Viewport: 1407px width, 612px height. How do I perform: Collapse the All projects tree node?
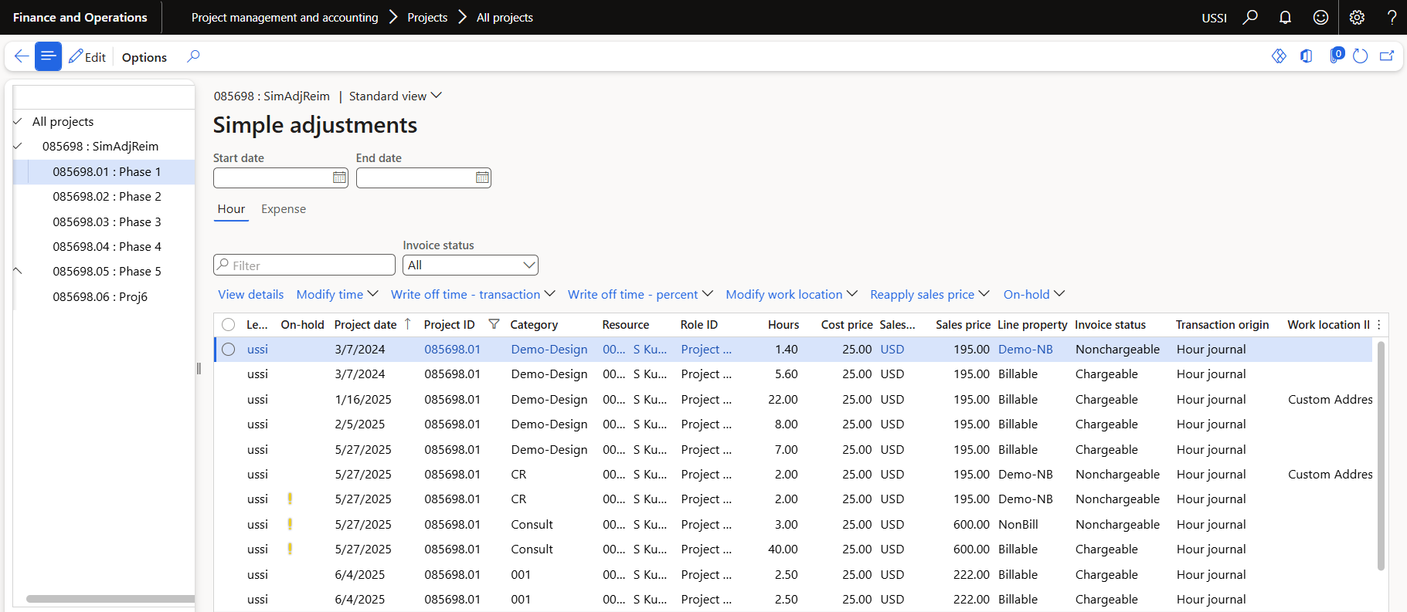pos(18,122)
